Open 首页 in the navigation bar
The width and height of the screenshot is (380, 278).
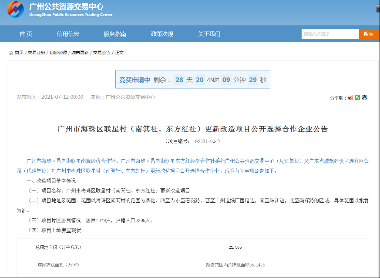coord(26,34)
